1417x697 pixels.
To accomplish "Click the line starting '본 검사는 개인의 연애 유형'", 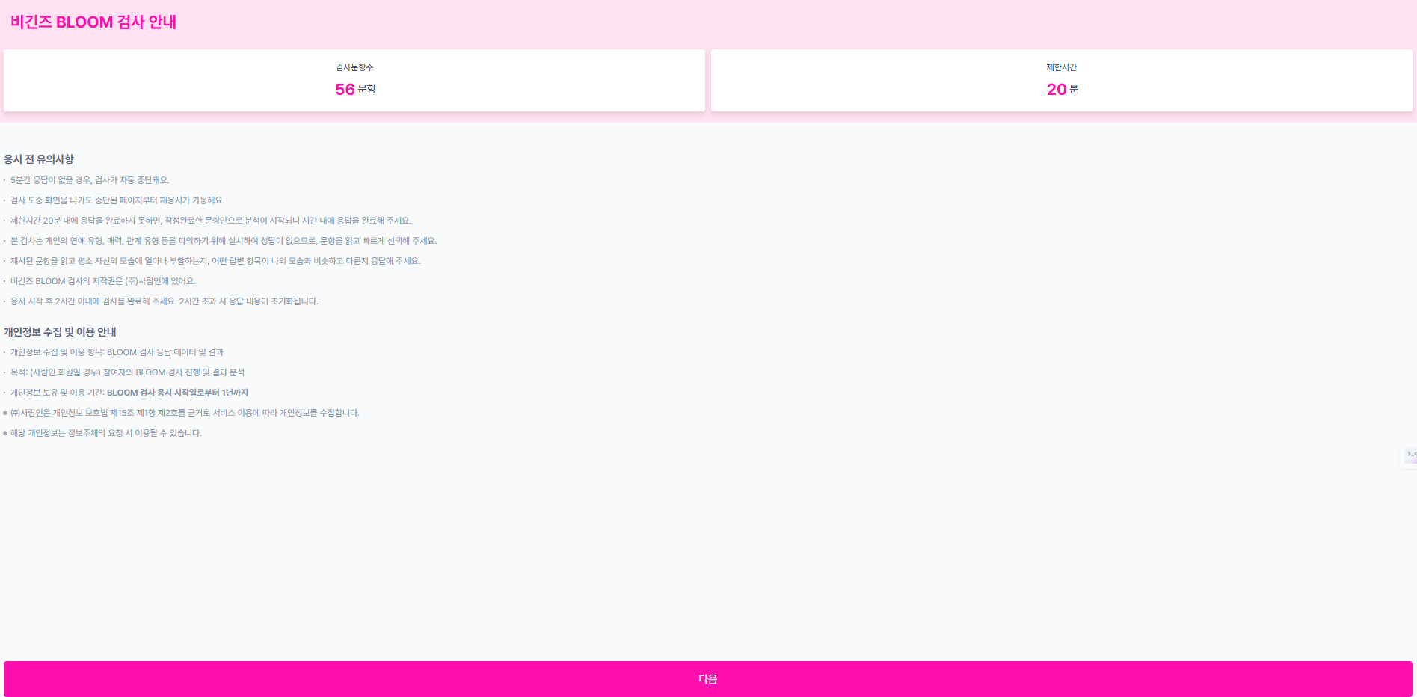I will click(x=224, y=241).
